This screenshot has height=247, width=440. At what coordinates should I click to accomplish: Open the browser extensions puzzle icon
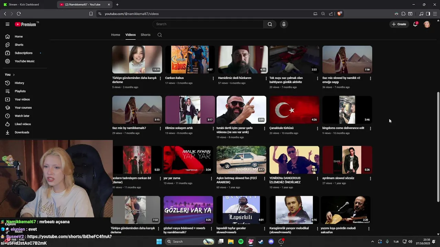coord(403,14)
